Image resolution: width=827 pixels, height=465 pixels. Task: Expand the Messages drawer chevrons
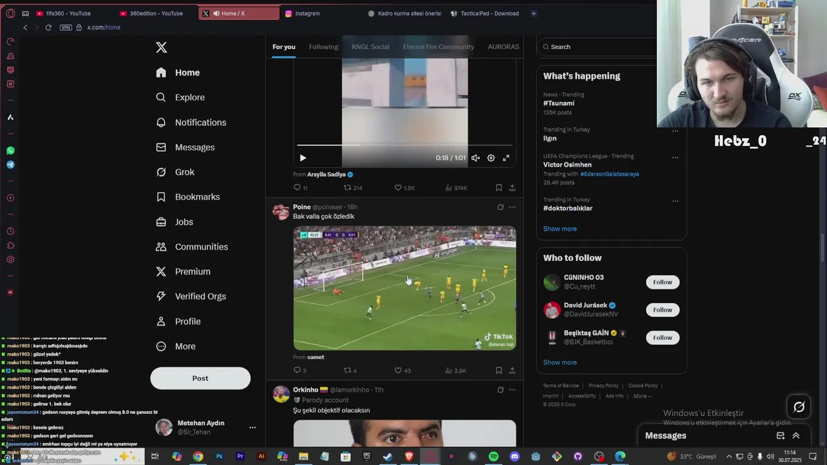point(796,435)
